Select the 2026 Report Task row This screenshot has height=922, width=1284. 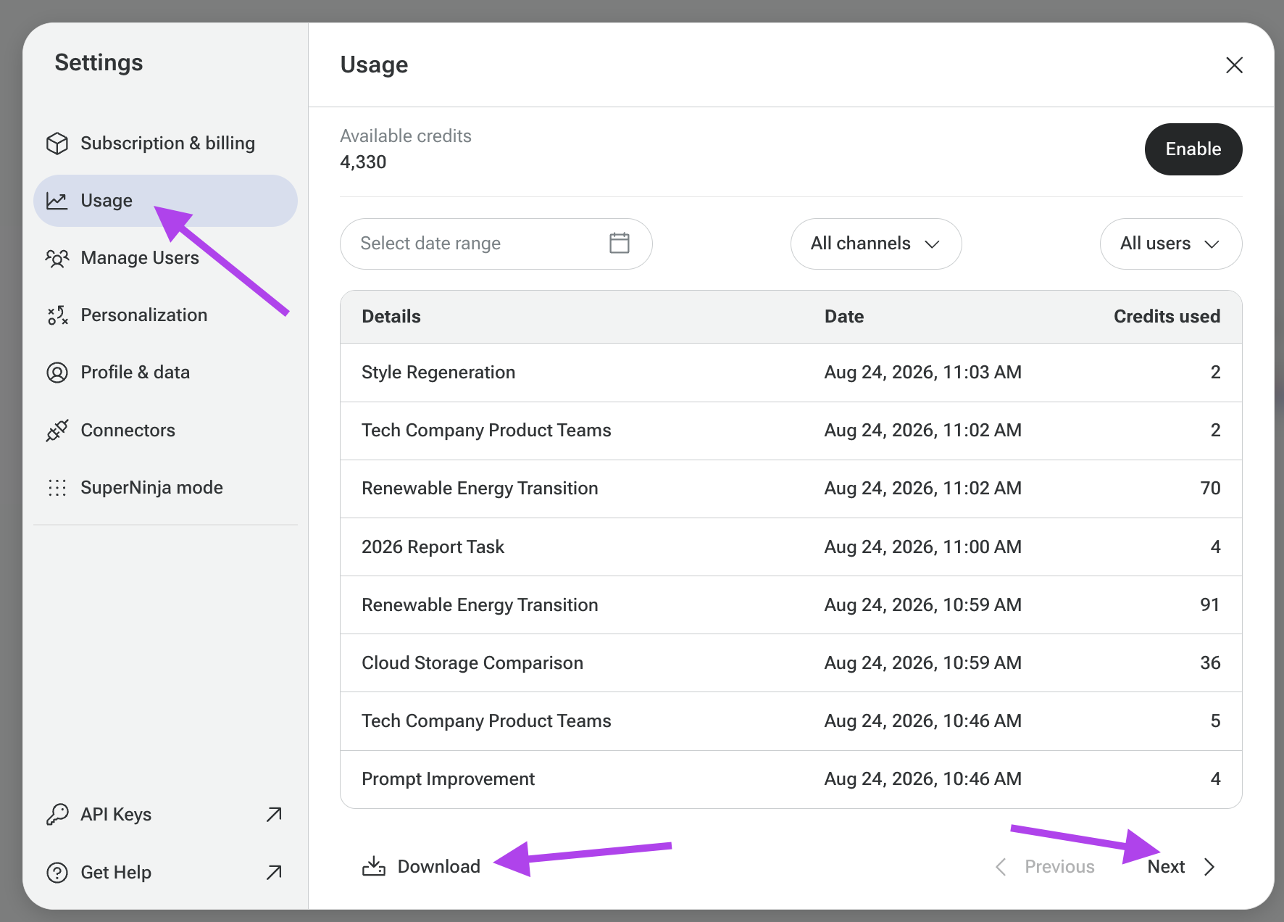(x=791, y=547)
